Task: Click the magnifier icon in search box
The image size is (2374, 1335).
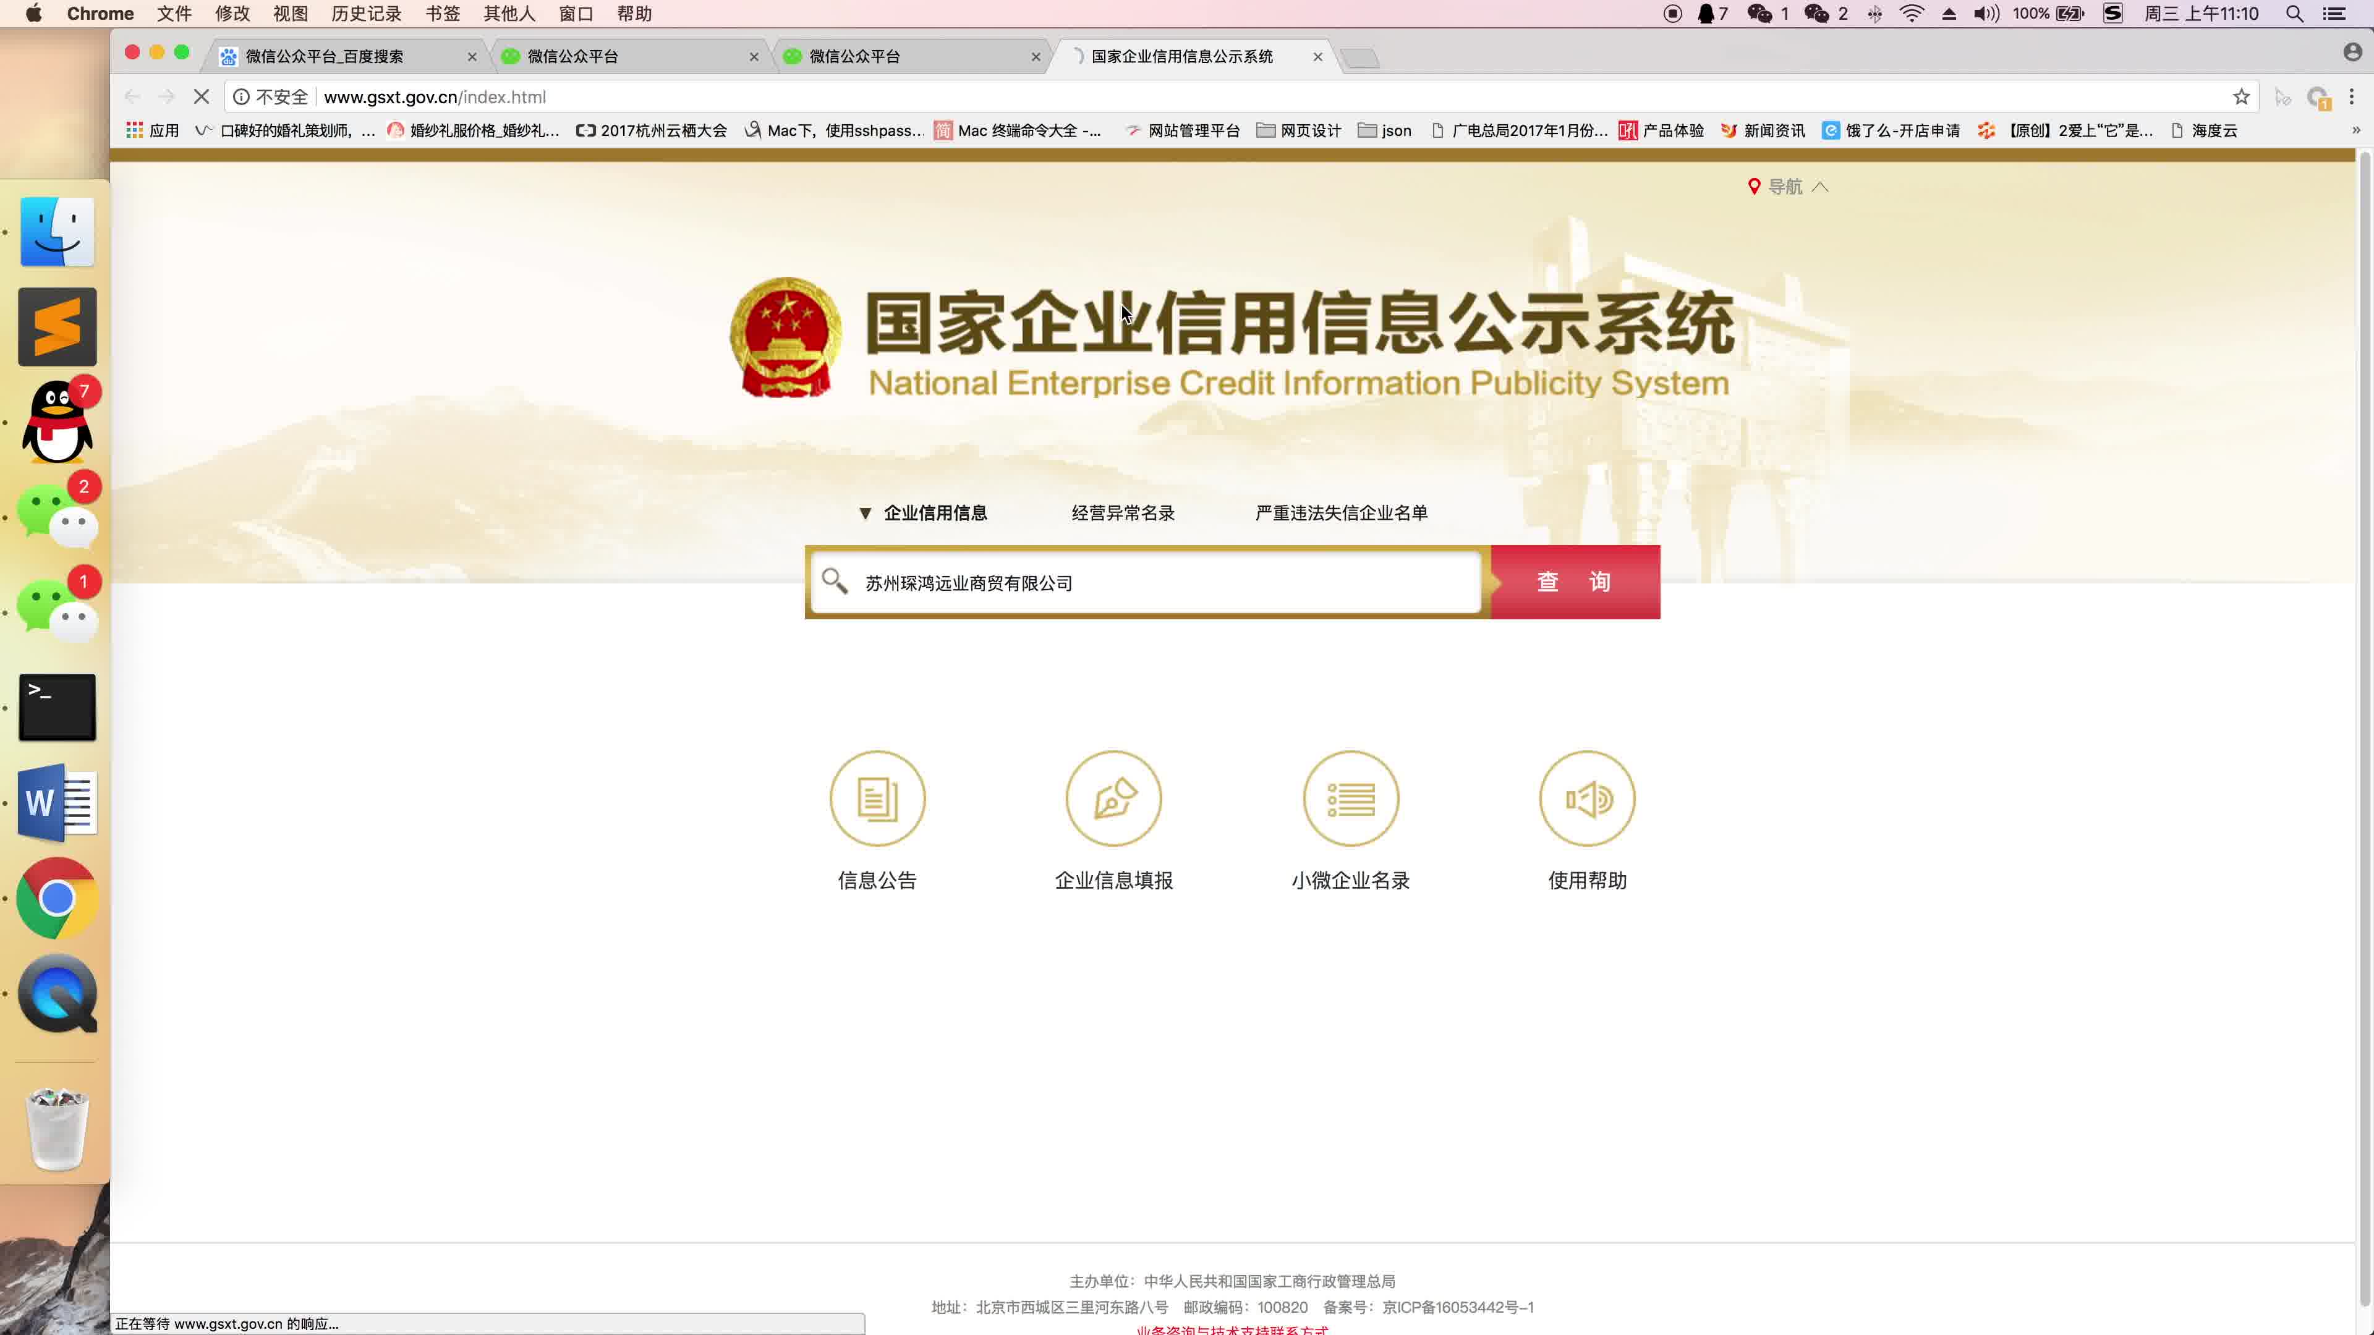Action: 834,580
